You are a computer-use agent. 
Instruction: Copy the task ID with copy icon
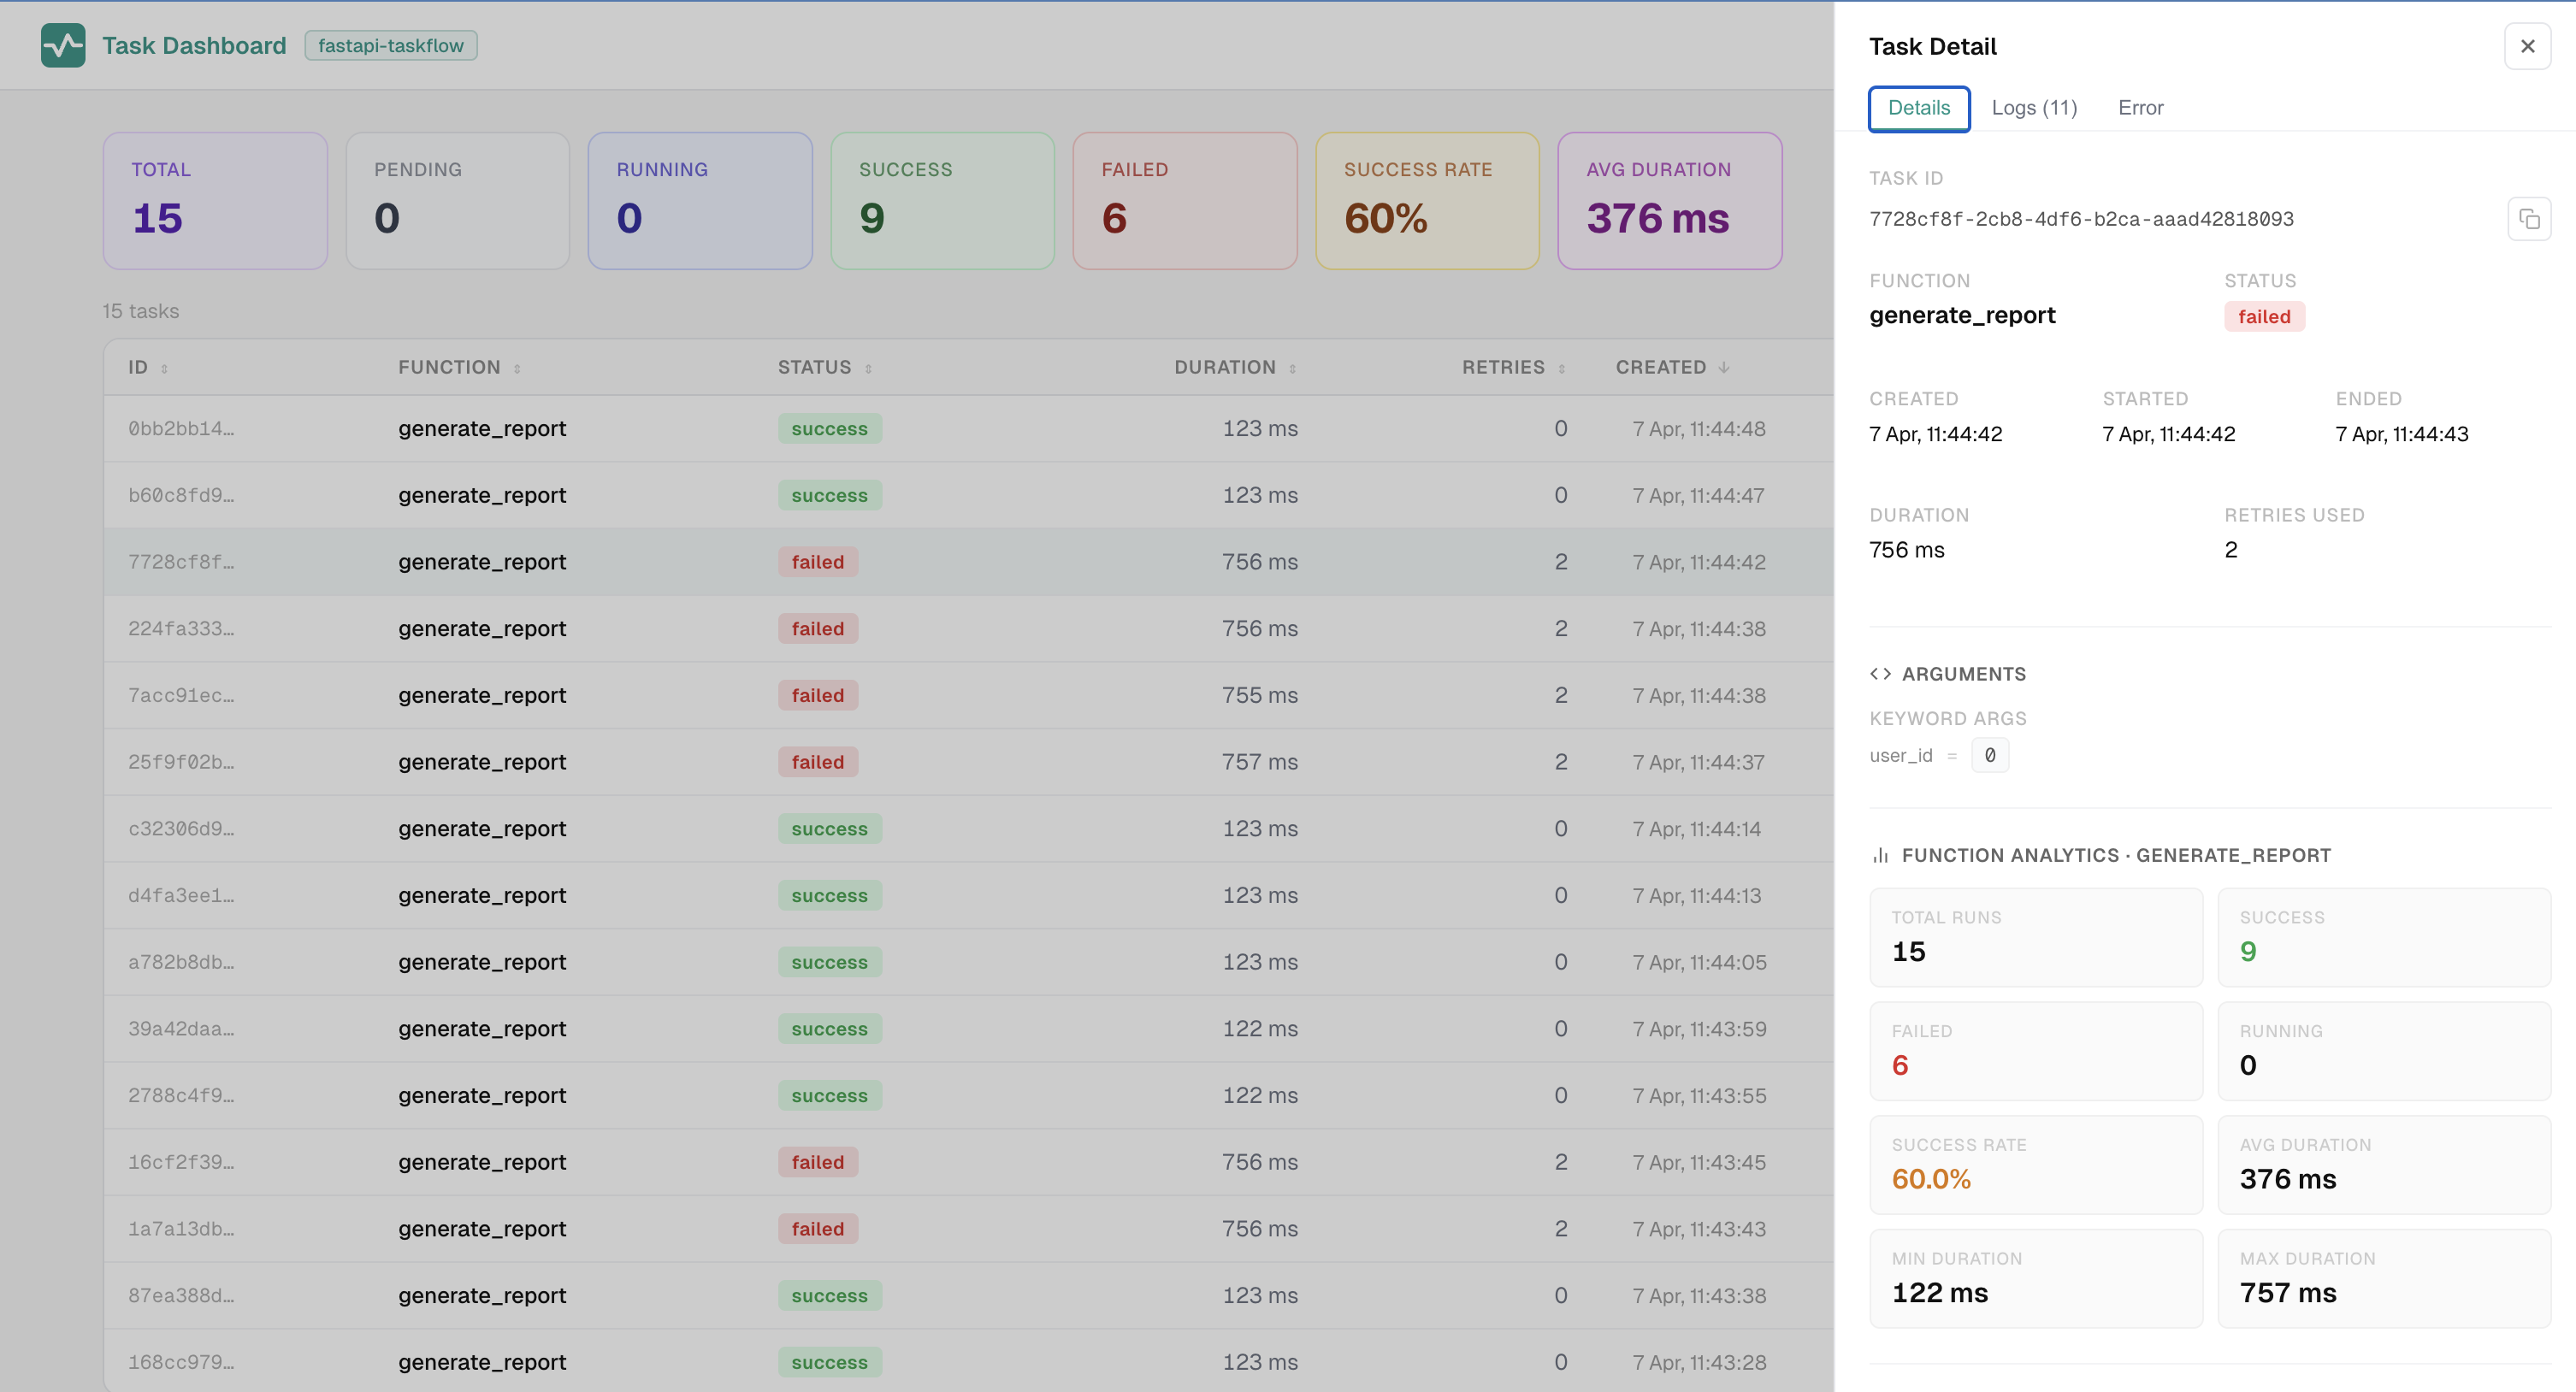click(2528, 219)
